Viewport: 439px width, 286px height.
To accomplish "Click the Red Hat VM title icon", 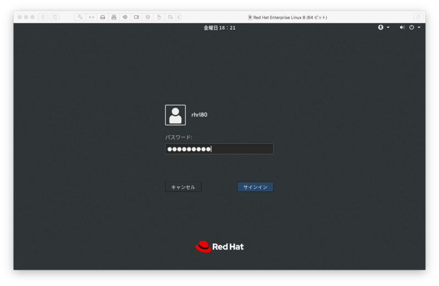I will point(250,18).
